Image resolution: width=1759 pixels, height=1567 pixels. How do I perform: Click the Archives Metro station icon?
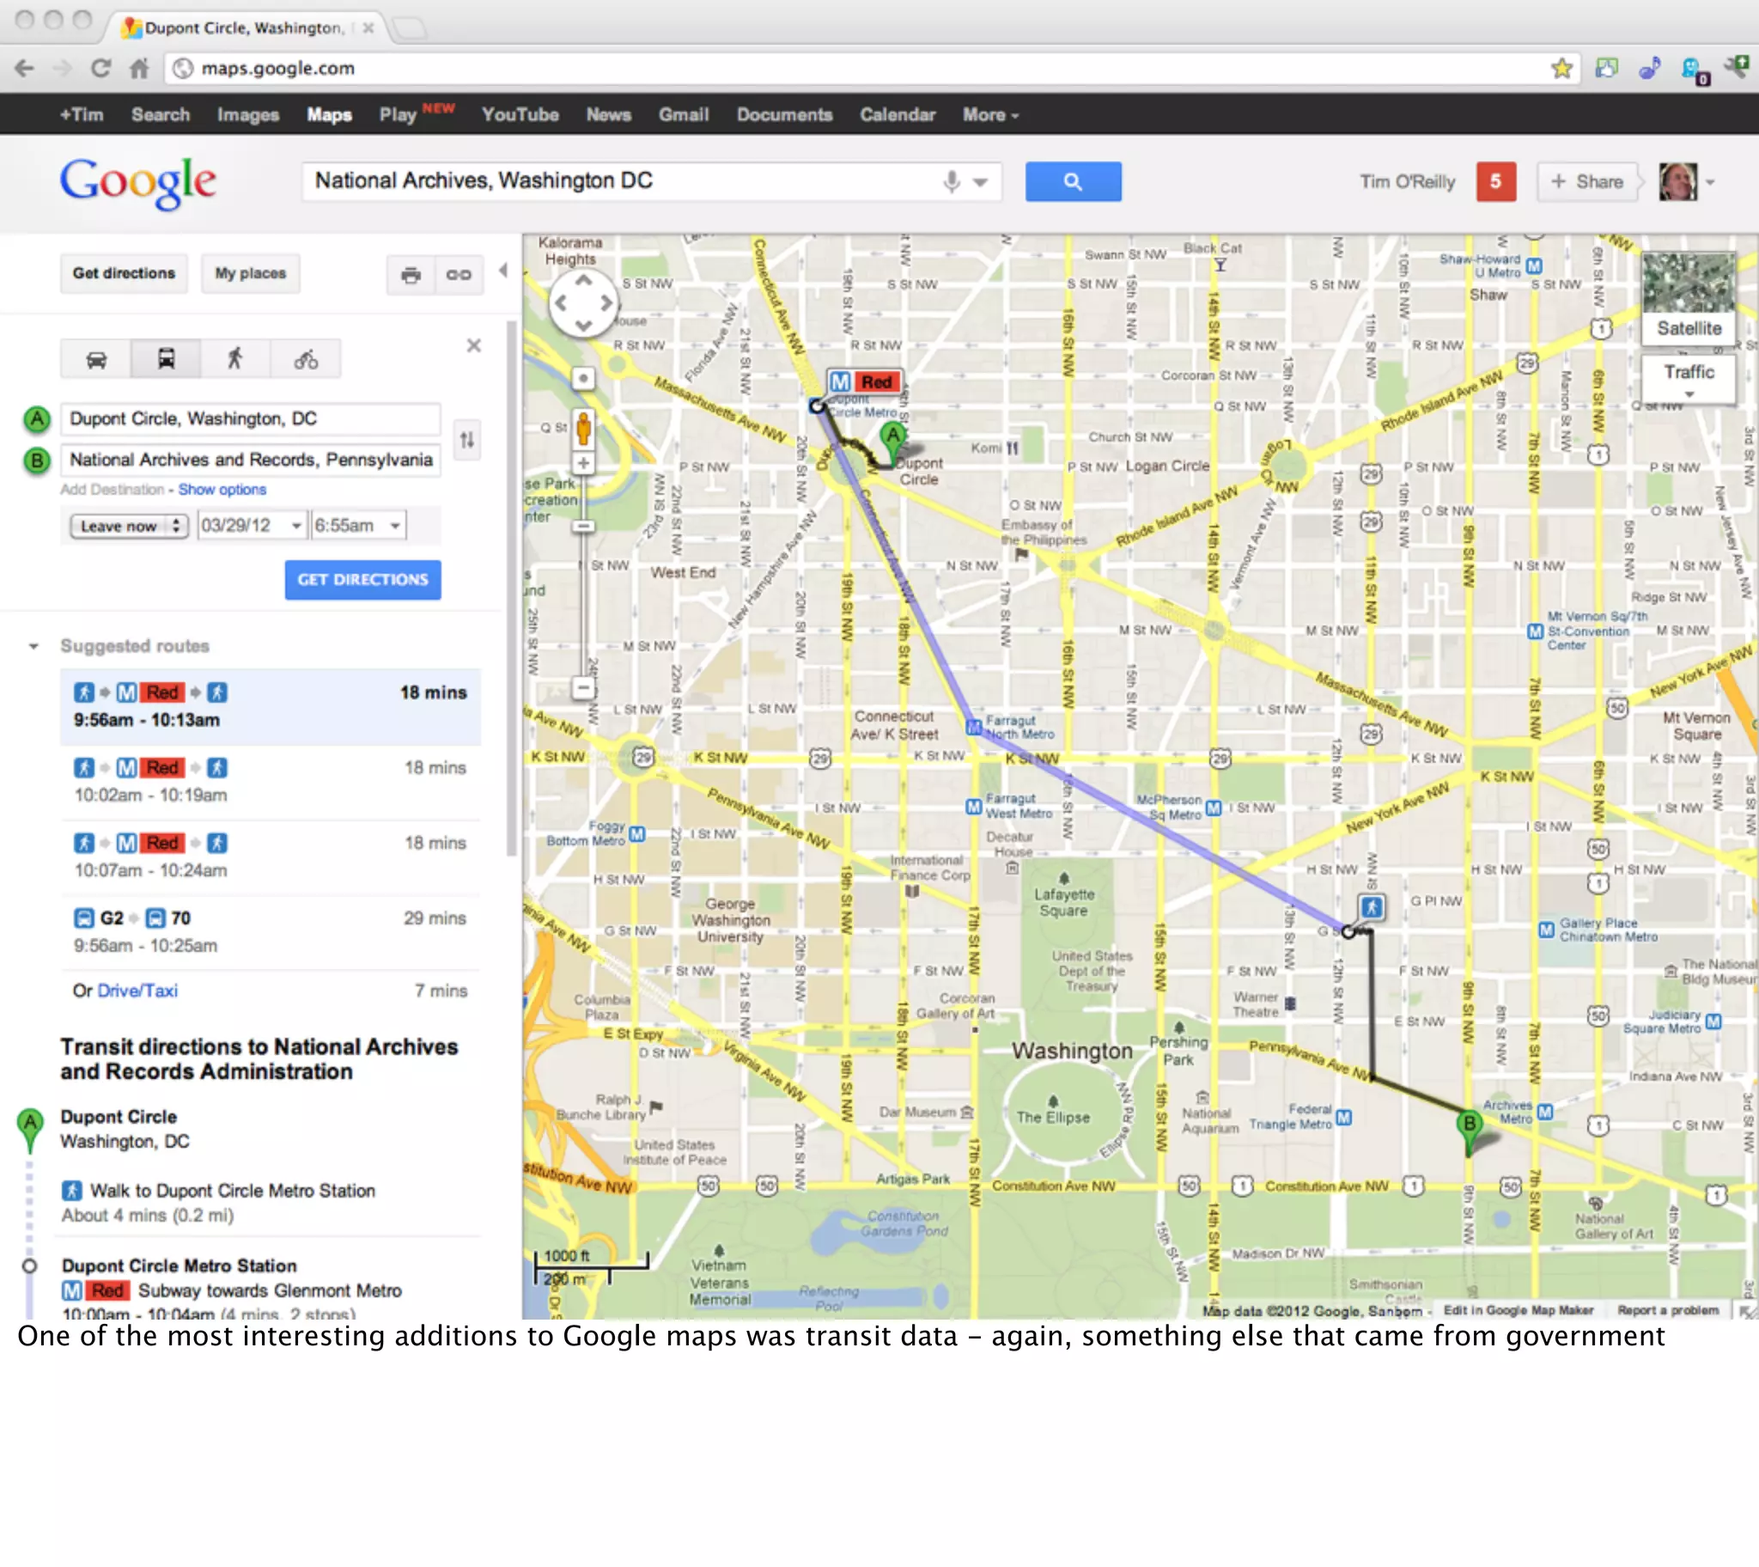1545,1112
